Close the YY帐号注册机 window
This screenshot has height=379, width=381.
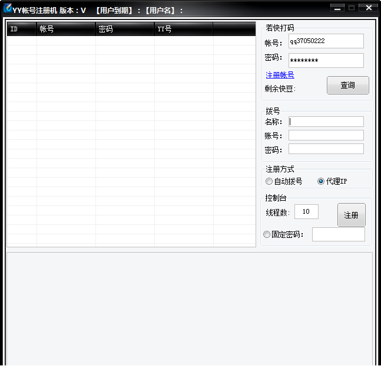coord(369,8)
